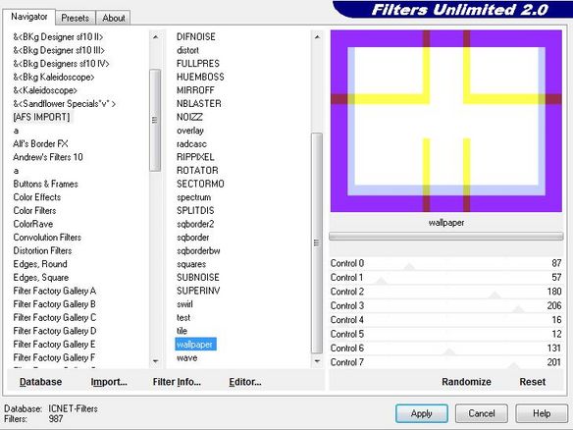
Task: Select the Filter Factory Gallery A category
Action: pyautogui.click(x=54, y=291)
